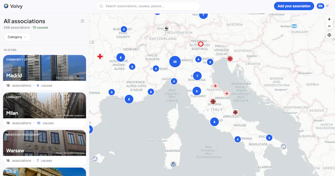335x176 pixels.
Task: Open the 4 cluster in Veneto
Action: click(198, 59)
